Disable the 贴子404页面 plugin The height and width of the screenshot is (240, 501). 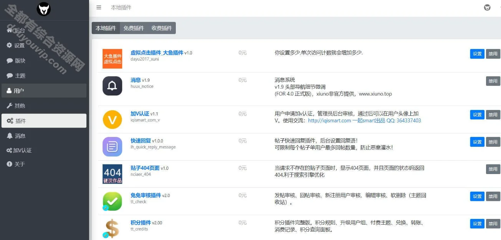[493, 169]
